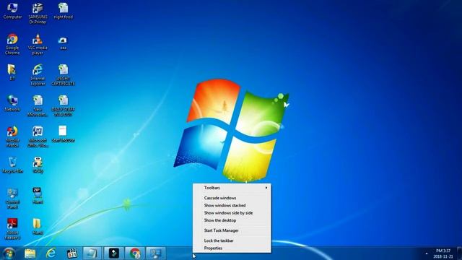Open the Google Chrome desktop shortcut
The width and height of the screenshot is (462, 260).
[x=12, y=44]
